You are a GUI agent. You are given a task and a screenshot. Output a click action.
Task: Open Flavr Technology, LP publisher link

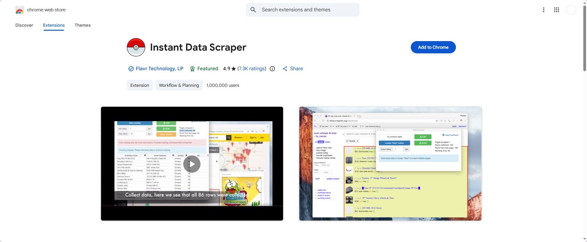pos(160,69)
